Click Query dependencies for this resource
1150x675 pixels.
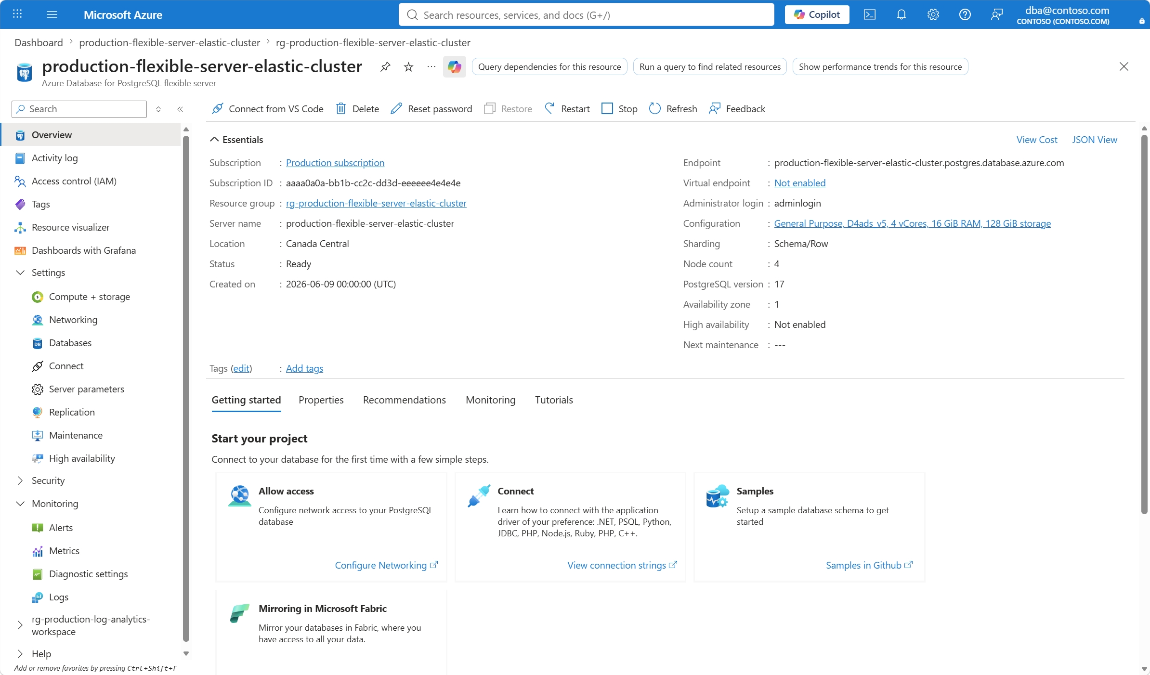coord(549,66)
